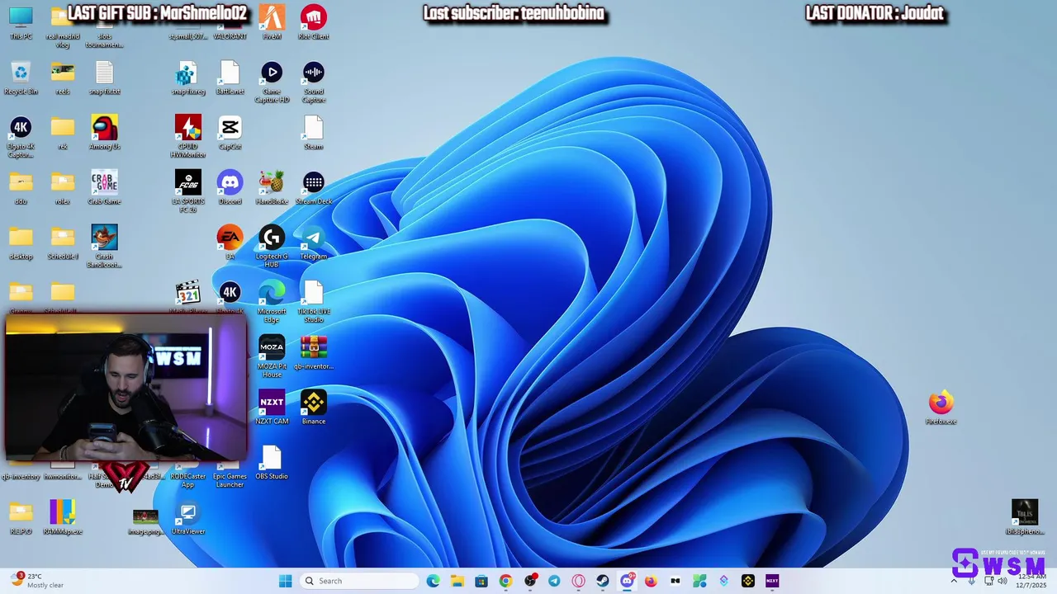Click the taskbar Search box
The height and width of the screenshot is (594, 1057).
point(358,581)
